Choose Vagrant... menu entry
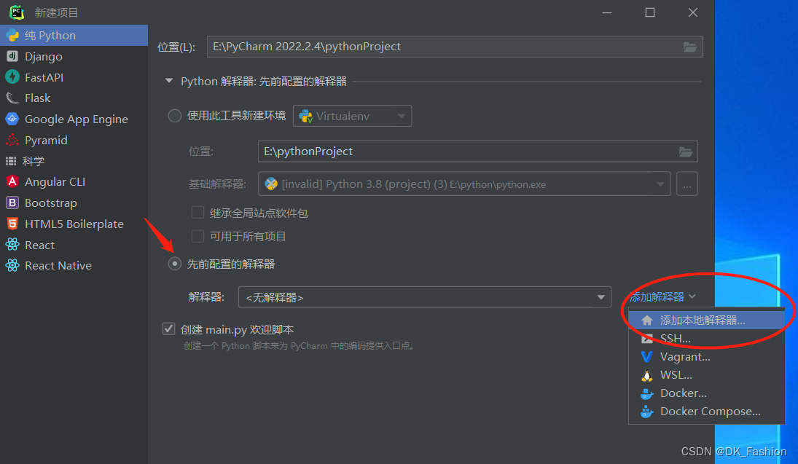 707,357
